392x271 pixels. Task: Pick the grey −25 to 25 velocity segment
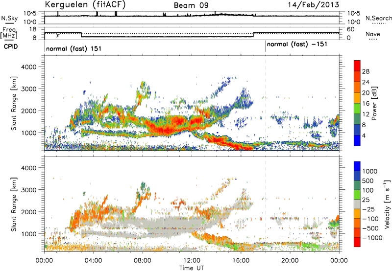(357, 204)
